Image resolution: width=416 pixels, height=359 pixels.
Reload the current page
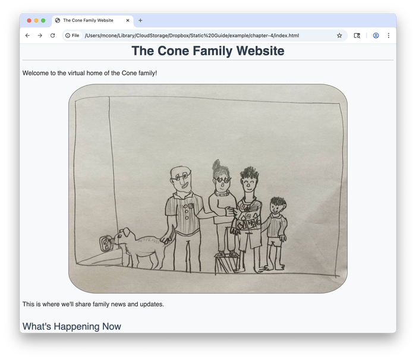coord(52,36)
